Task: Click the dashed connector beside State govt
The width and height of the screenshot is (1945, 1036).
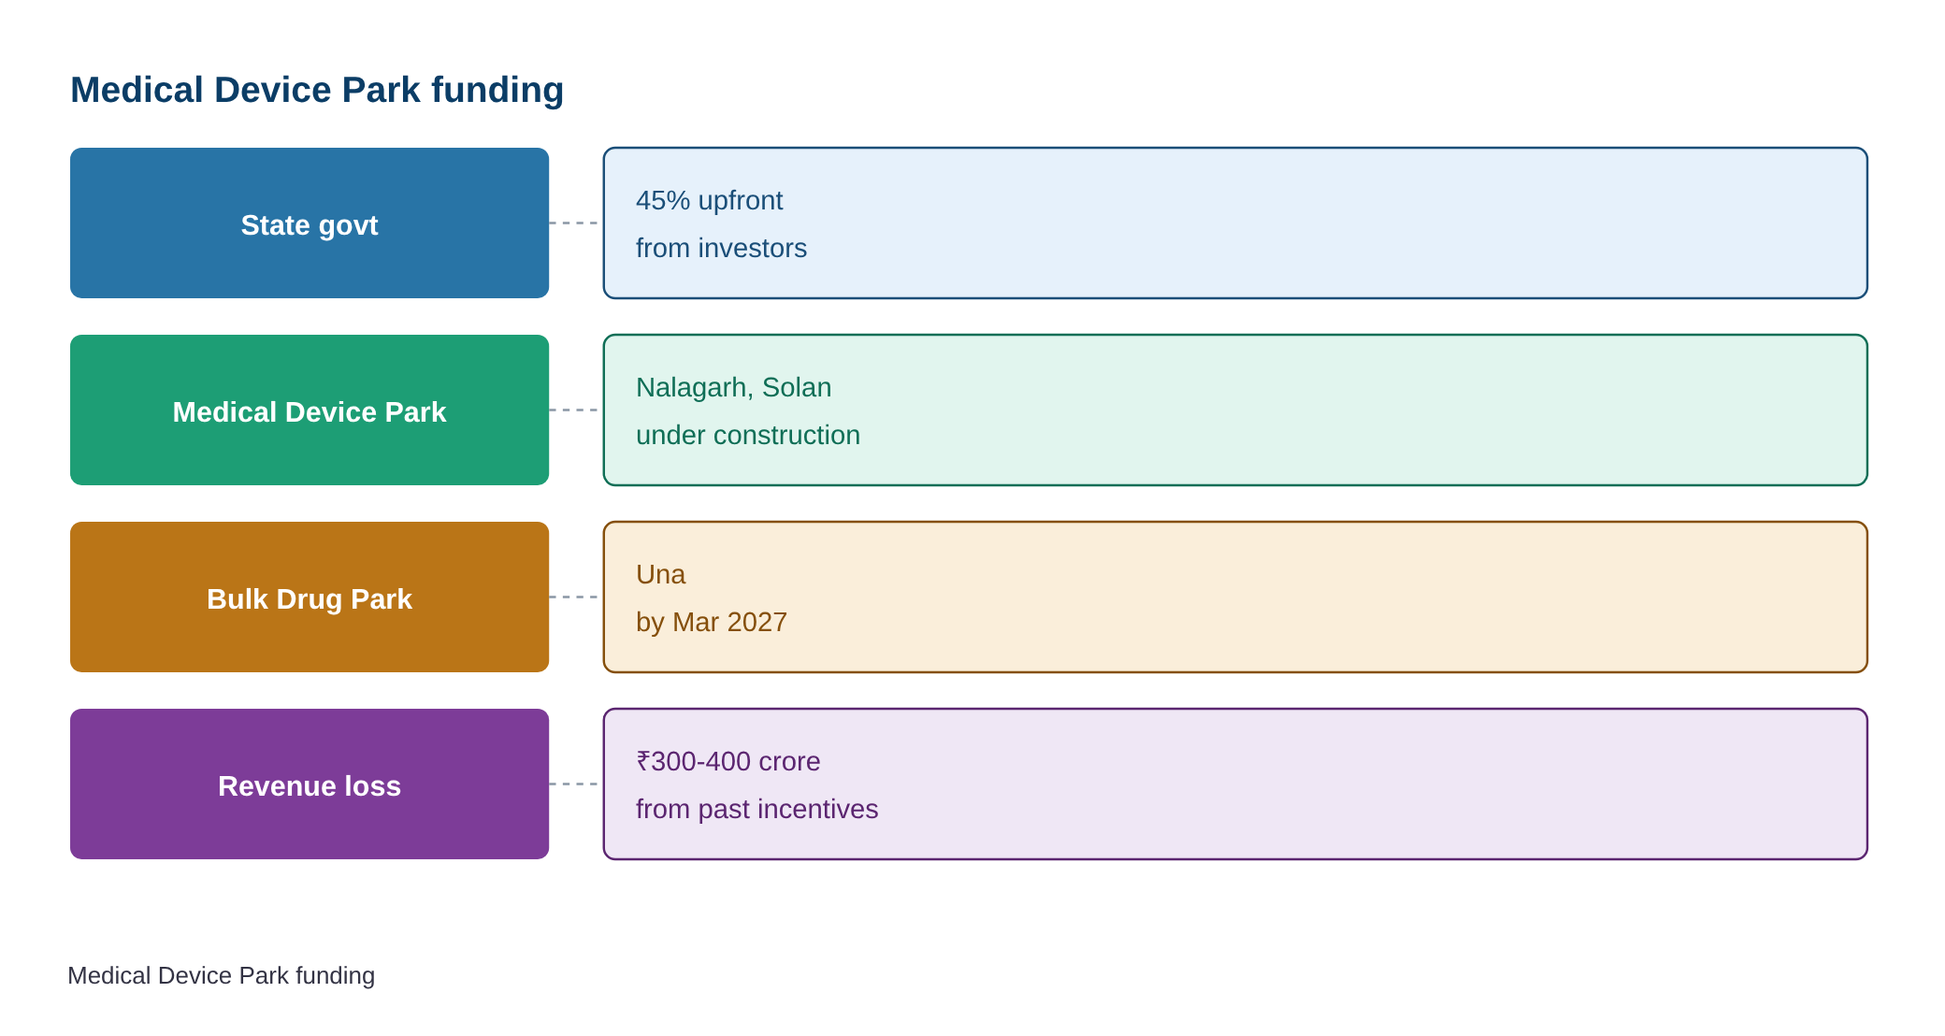Action: pos(575,223)
